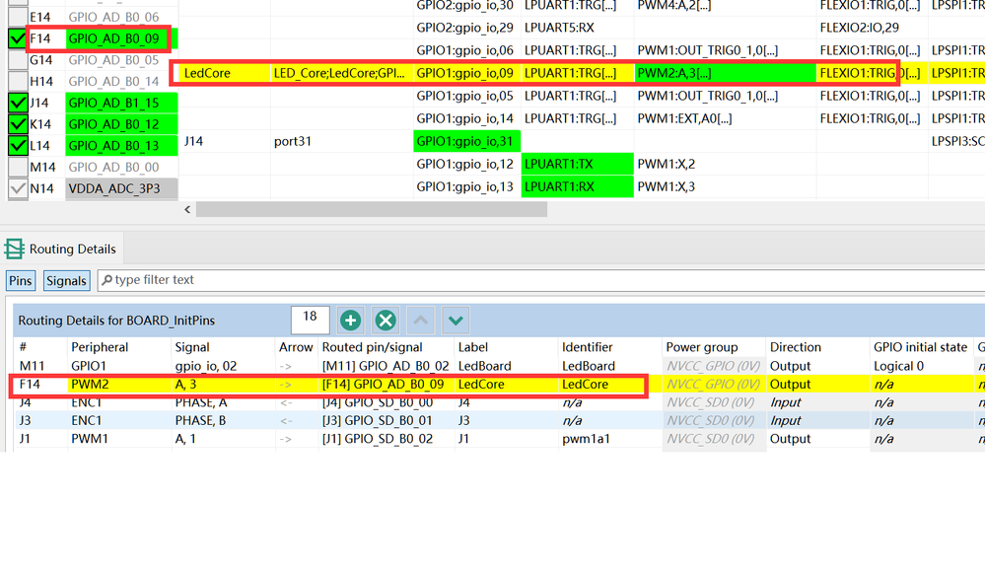Click the PHASE, A signal cell
Image resolution: width=985 pixels, height=573 pixels.
coord(201,402)
